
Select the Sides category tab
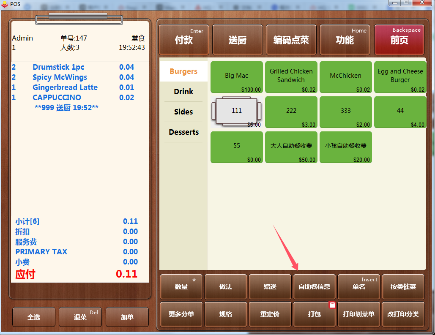pos(183,112)
